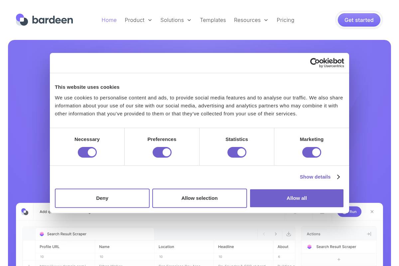Viewport: 399px width, 266px height.
Task: Open the Pricing page
Action: tap(285, 20)
